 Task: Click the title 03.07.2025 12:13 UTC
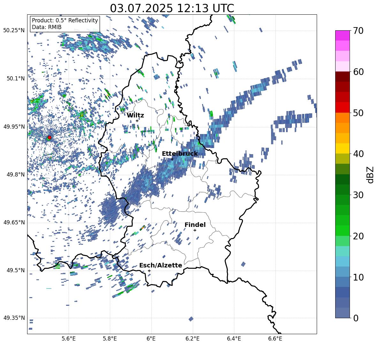[172, 8]
